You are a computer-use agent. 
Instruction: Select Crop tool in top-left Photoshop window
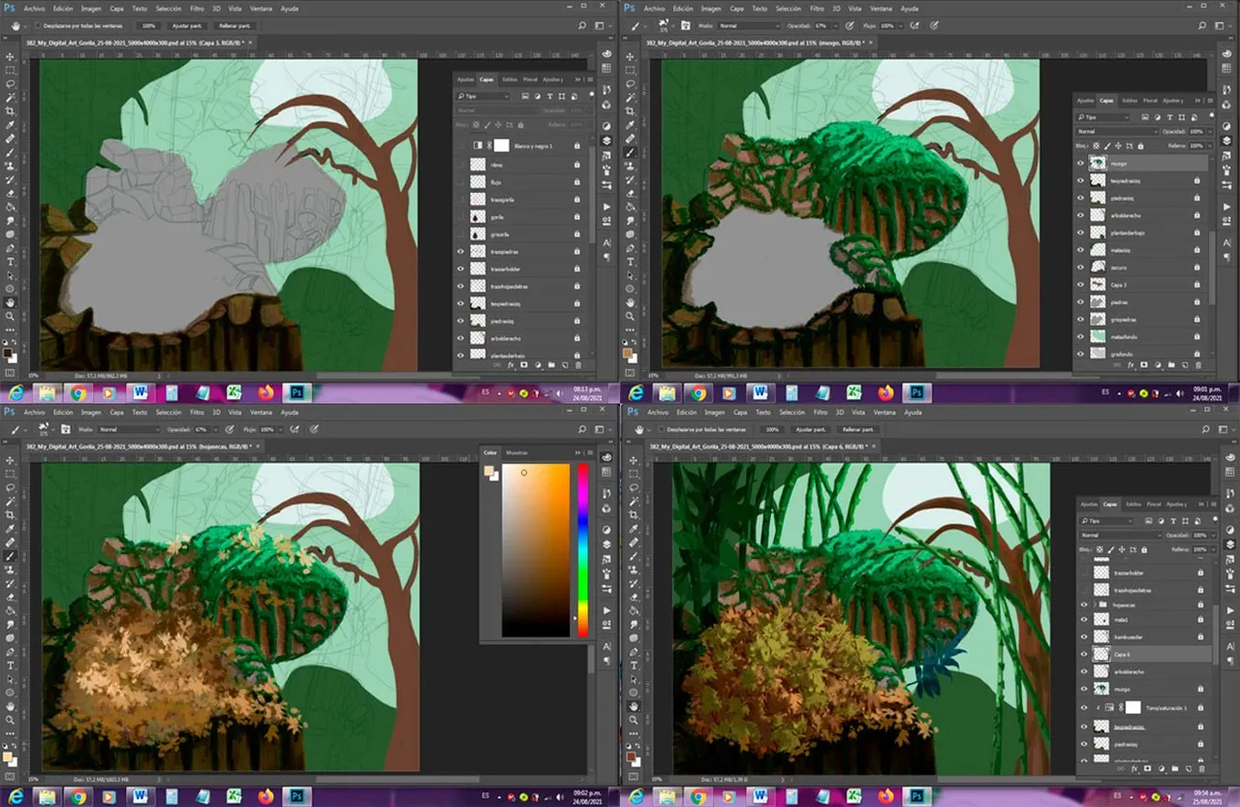[11, 111]
